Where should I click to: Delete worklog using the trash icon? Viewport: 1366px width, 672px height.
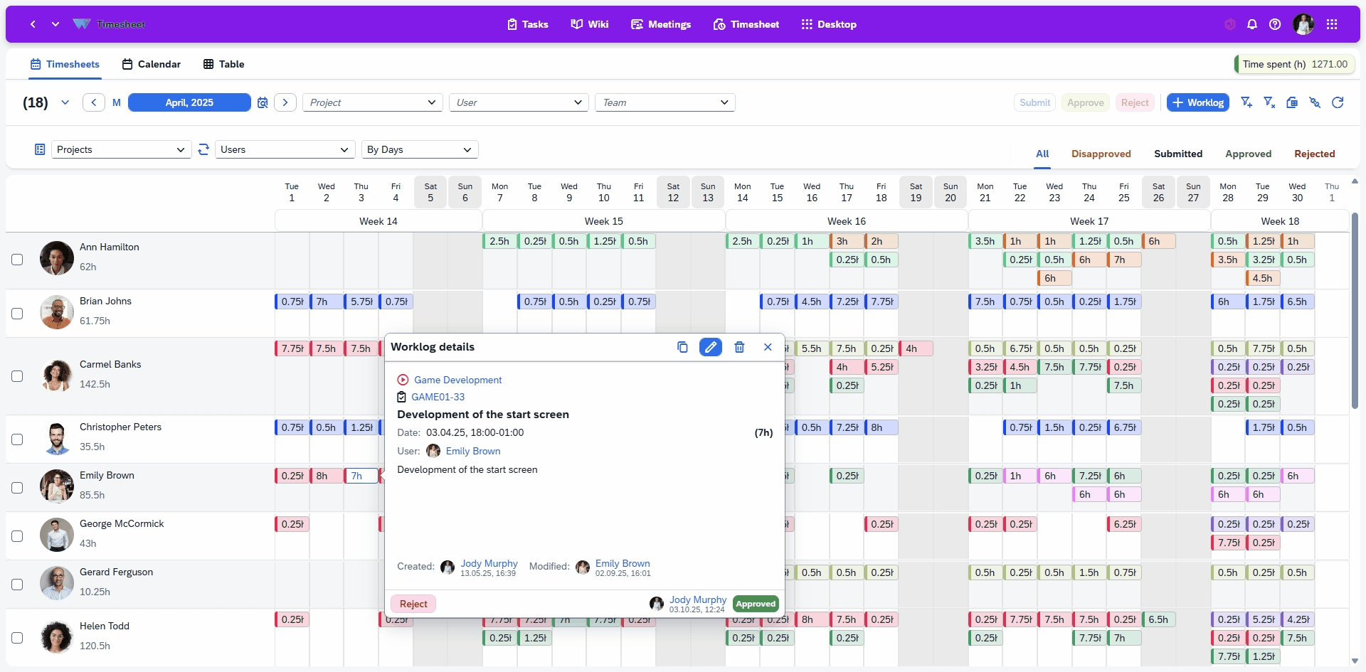point(739,347)
